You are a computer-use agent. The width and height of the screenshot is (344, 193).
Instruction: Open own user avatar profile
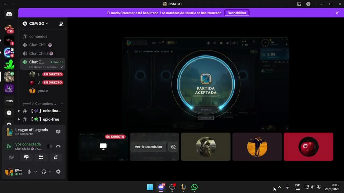click(9, 172)
